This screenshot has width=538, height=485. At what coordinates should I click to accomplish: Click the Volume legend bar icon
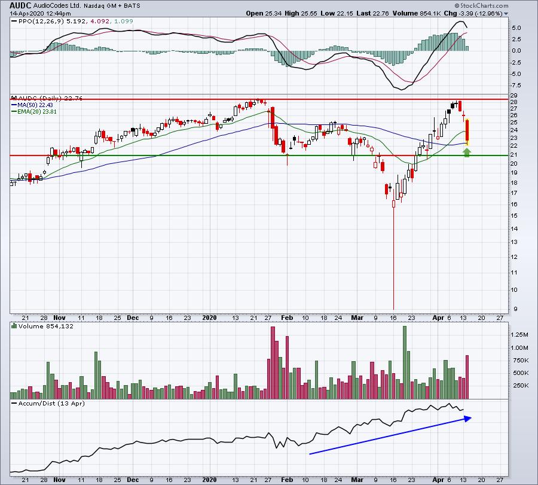click(14, 326)
